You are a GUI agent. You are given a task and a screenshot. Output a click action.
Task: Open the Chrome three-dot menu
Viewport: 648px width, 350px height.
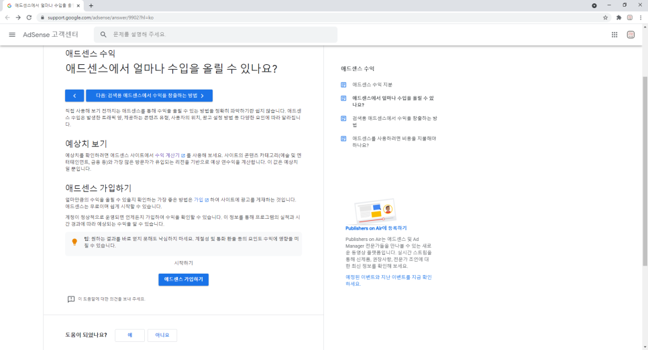[641, 17]
